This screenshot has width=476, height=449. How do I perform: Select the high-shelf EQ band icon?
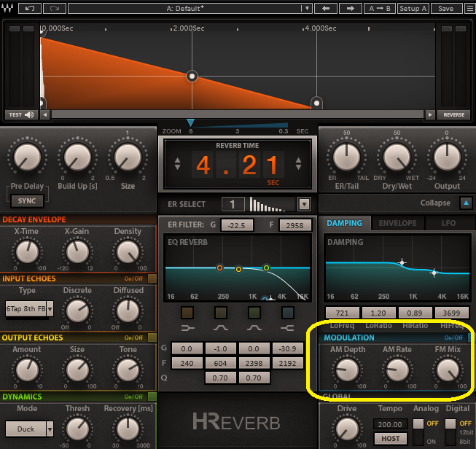tap(288, 312)
